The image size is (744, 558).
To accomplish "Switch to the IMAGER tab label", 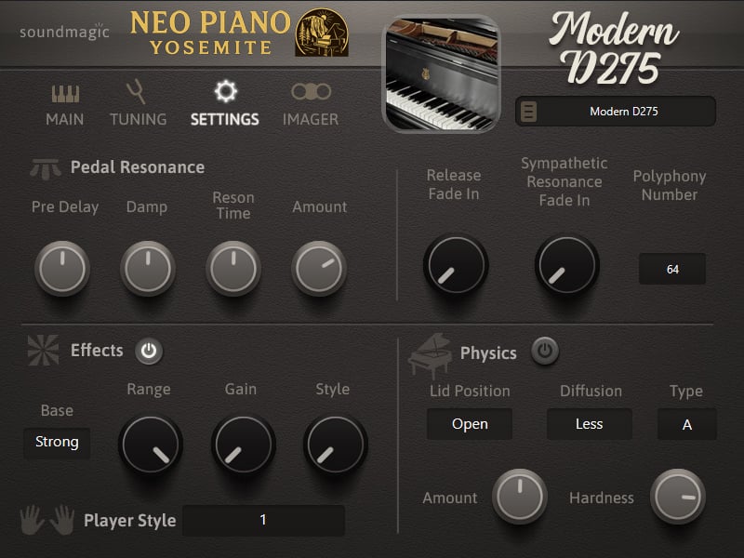I will [311, 119].
